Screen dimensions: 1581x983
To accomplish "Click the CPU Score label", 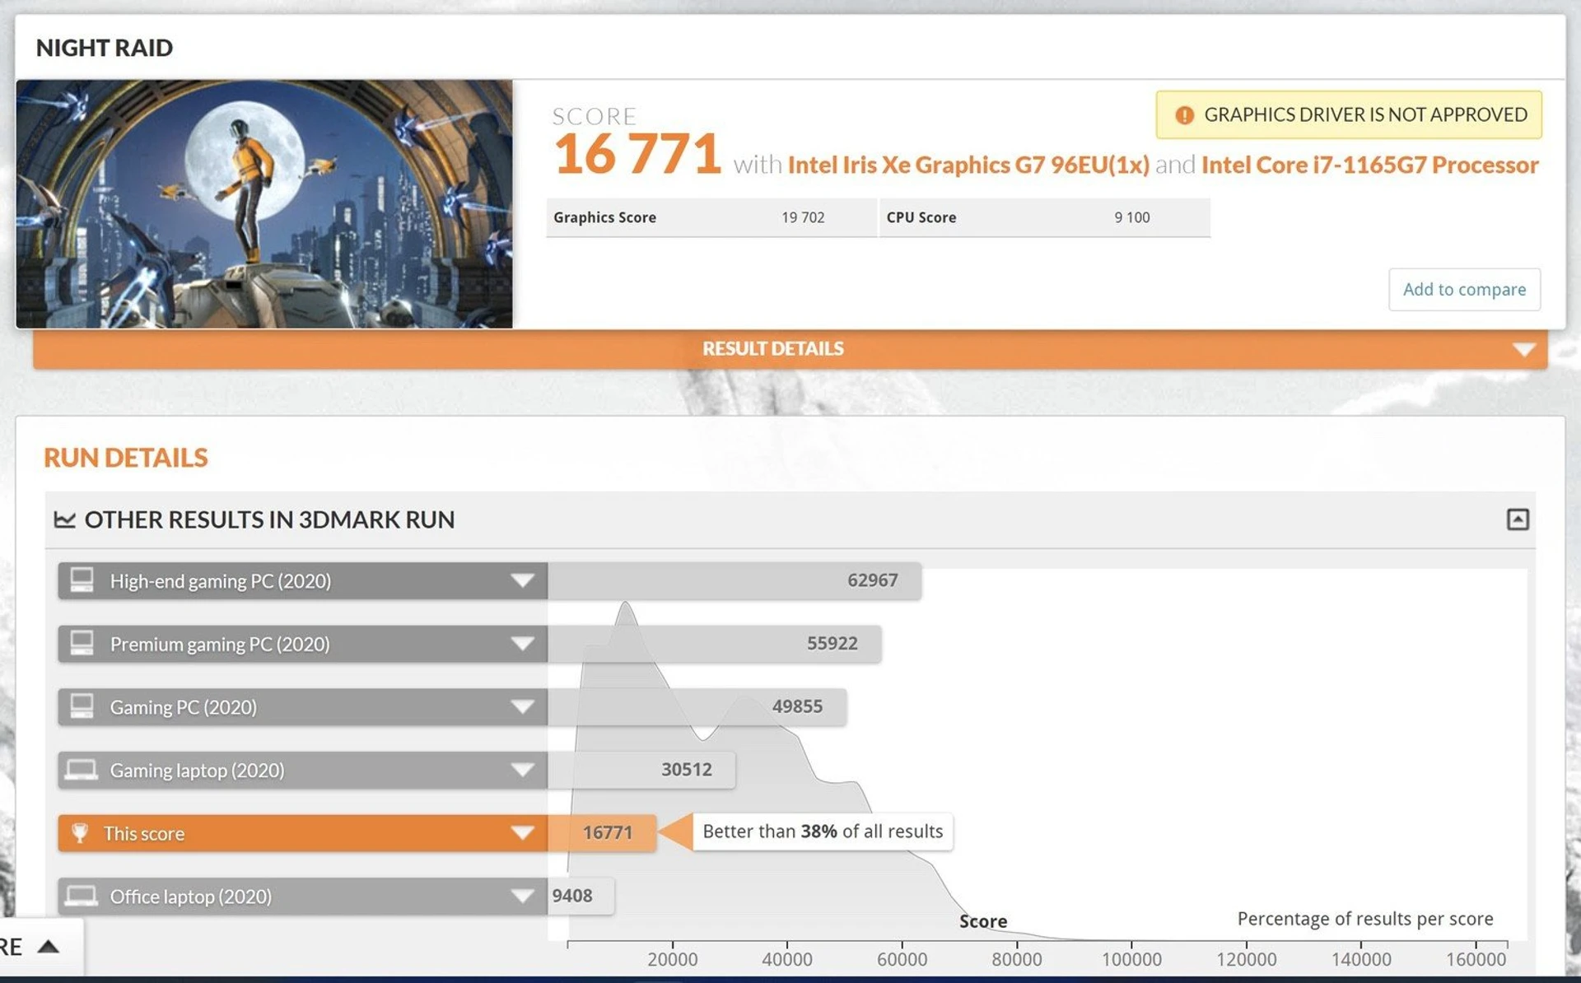I will [921, 217].
